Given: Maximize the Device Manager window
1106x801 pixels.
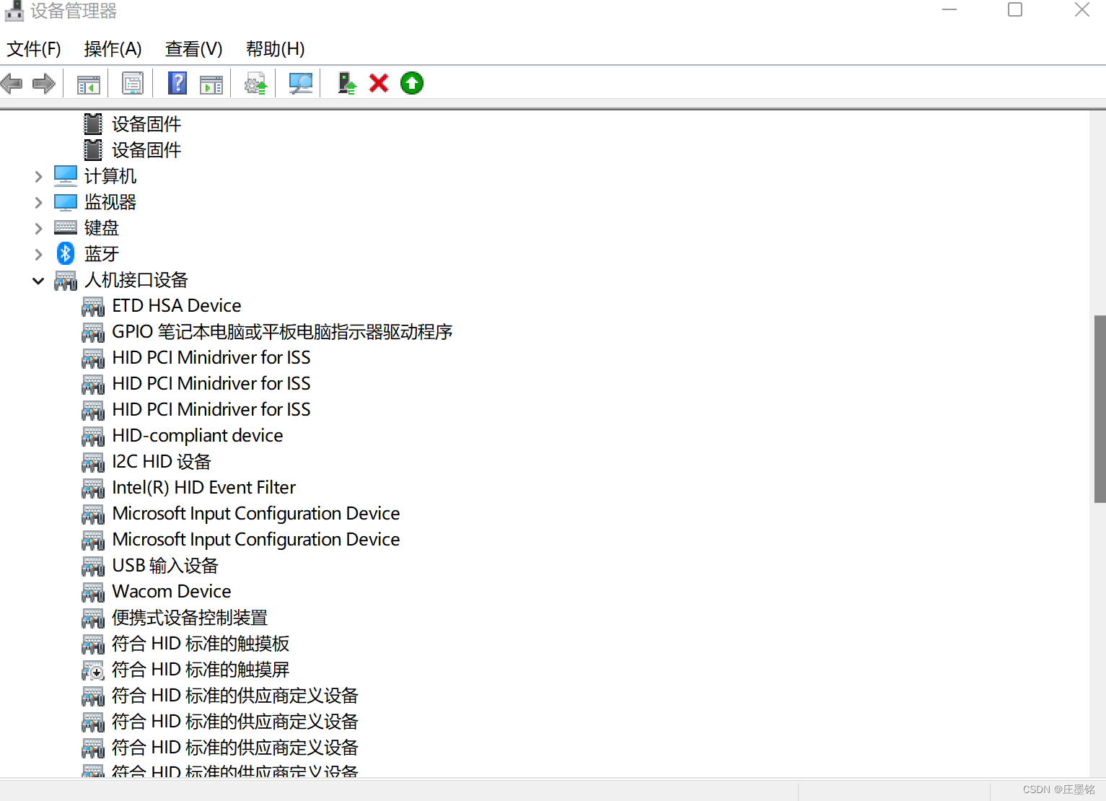Looking at the screenshot, I should [x=1015, y=10].
